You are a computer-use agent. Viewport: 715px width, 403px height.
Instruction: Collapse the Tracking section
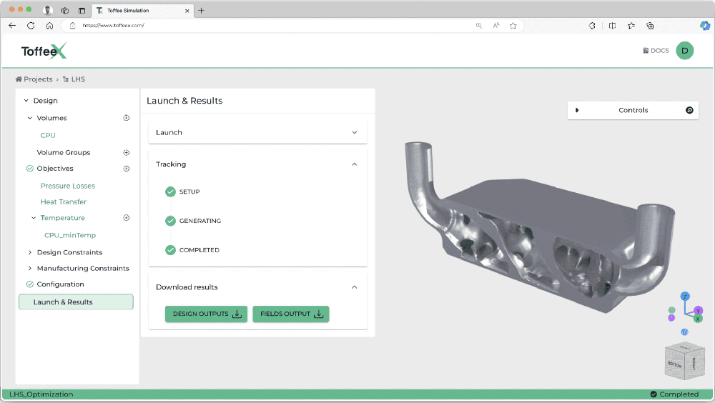pos(354,164)
